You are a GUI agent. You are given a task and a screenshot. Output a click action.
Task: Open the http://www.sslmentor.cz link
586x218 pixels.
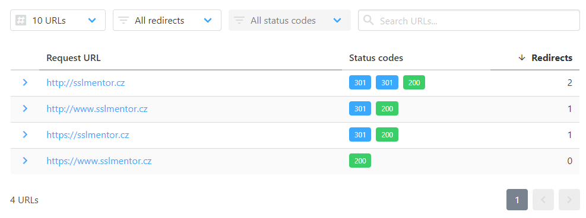(97, 109)
